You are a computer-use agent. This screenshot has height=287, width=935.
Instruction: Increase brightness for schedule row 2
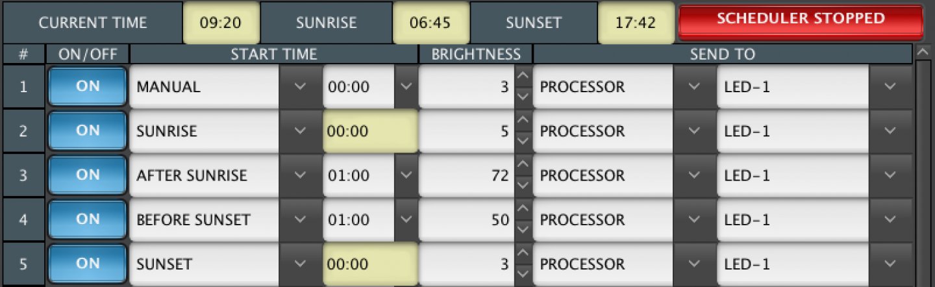(x=523, y=121)
